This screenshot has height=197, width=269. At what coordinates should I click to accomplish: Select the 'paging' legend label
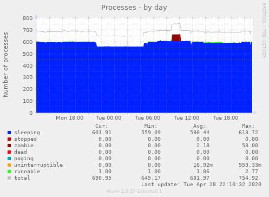click(24, 159)
